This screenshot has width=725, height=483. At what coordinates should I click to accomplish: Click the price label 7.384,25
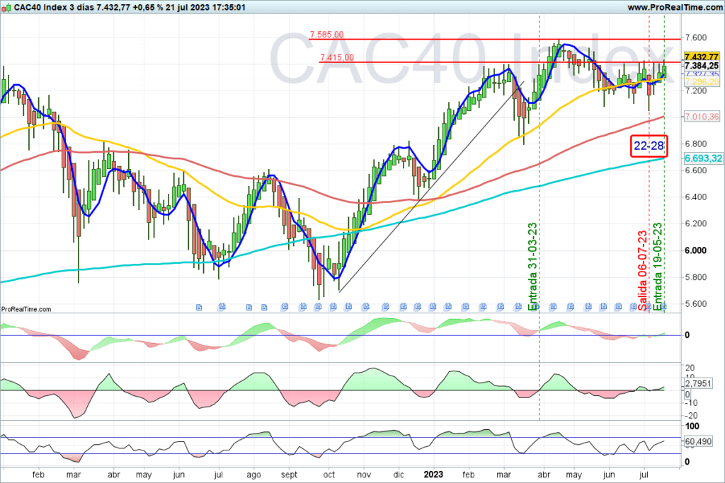point(702,66)
